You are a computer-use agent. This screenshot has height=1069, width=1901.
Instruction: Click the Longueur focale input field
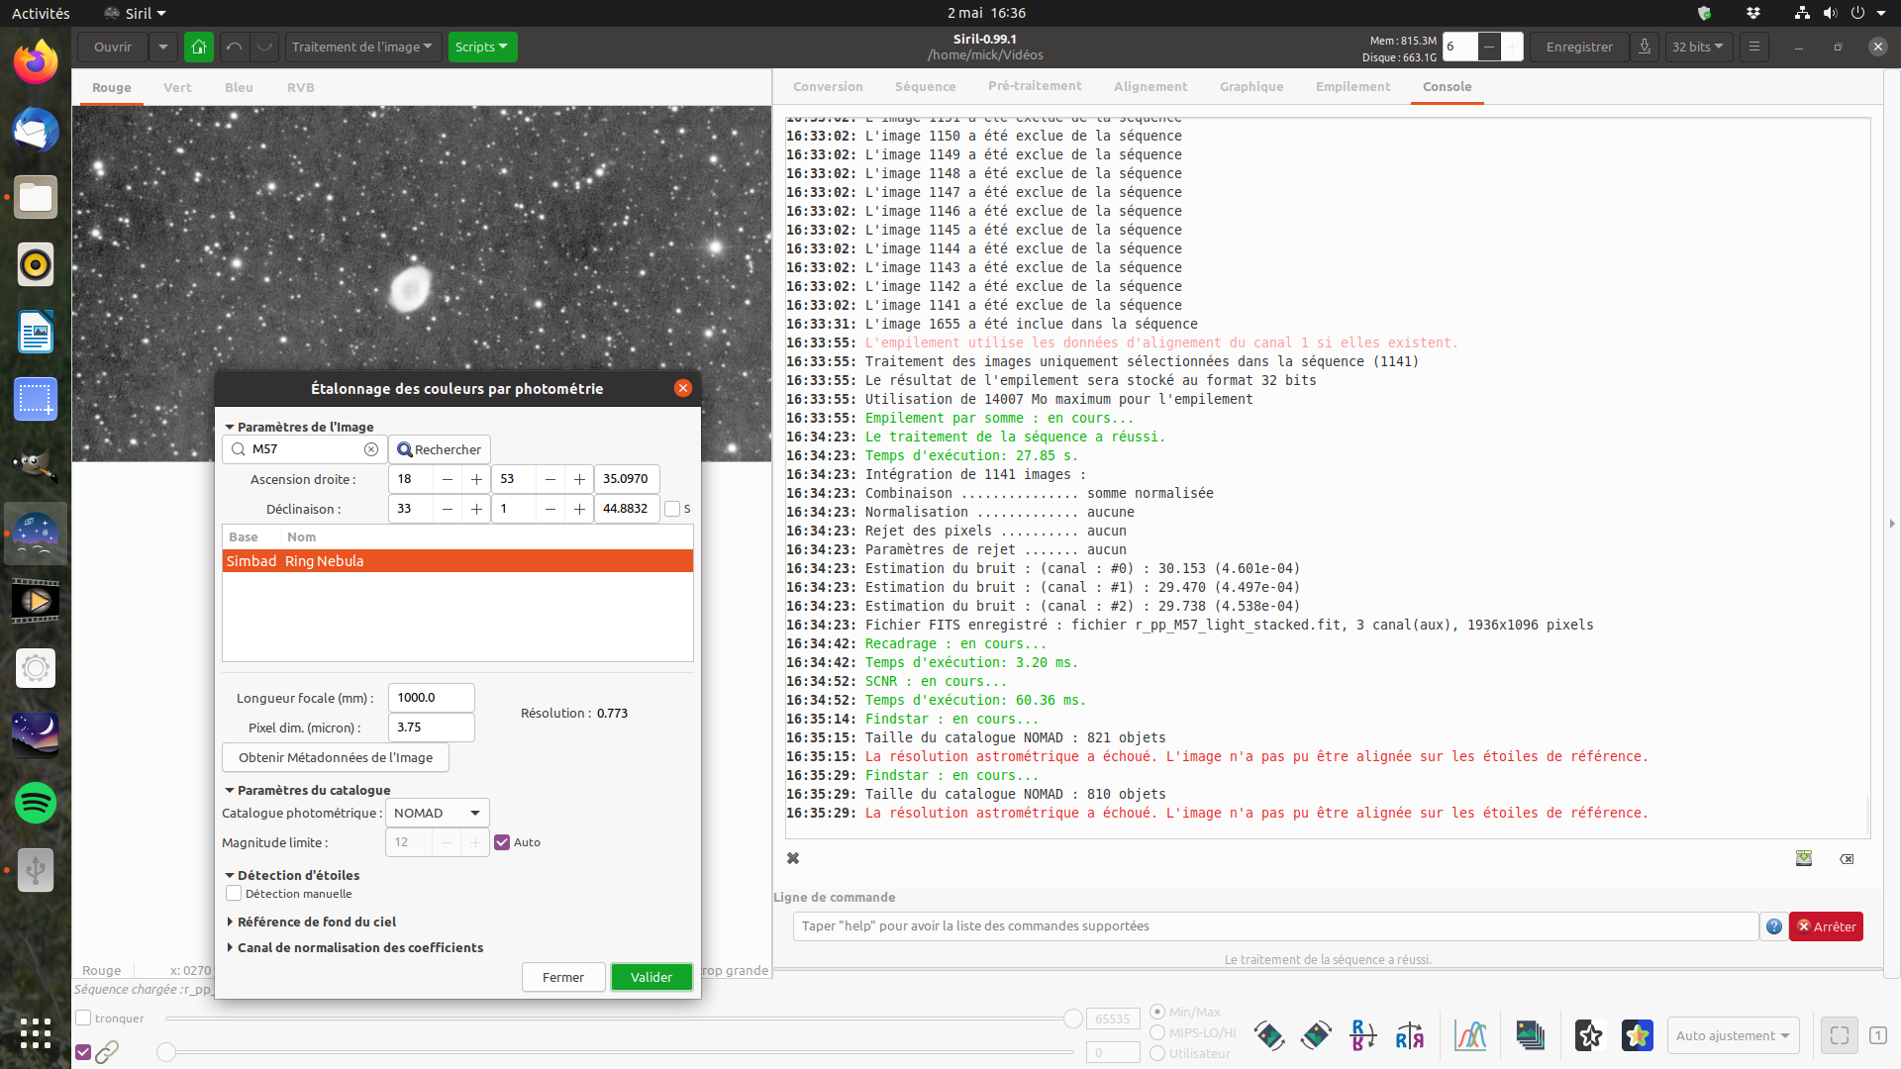click(431, 698)
